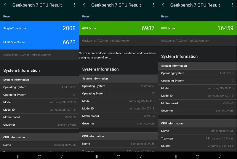Tap CPU Information header in 16459 GPU screen
Viewport: 237px width, 159px height.
pyautogui.click(x=197, y=123)
